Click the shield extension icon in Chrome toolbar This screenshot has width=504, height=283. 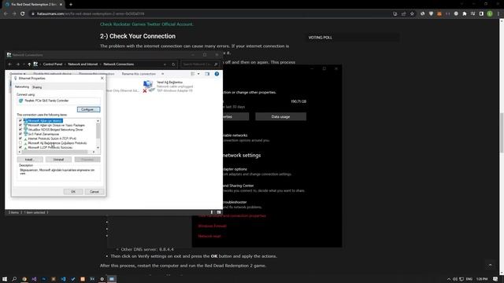click(431, 14)
